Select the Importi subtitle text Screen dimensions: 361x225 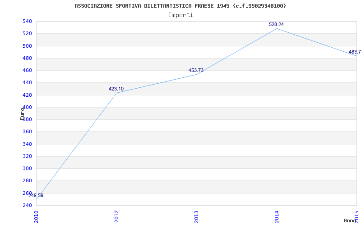180,15
